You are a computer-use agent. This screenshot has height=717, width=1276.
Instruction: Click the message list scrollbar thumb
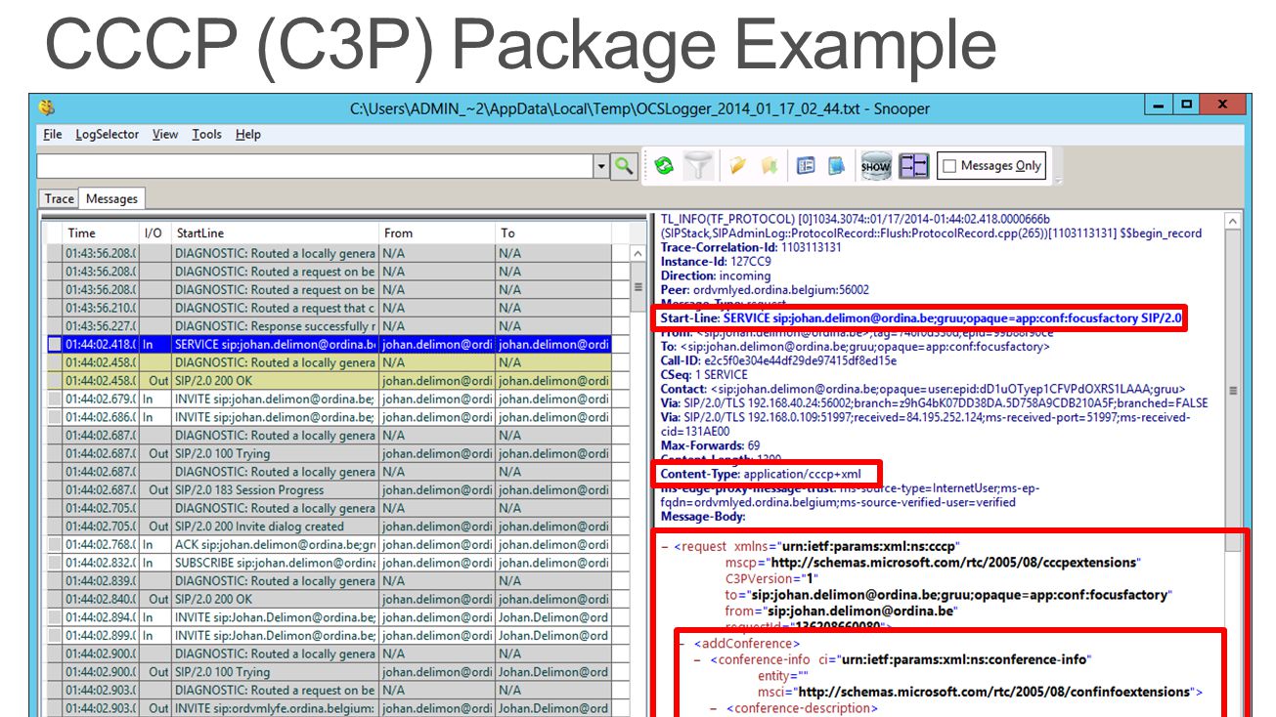click(638, 287)
